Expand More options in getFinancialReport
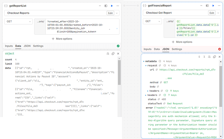The image size is (224, 139). (x=182, y=42)
